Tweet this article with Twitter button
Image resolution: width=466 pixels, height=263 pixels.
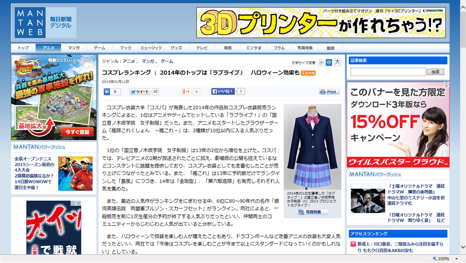point(140,92)
